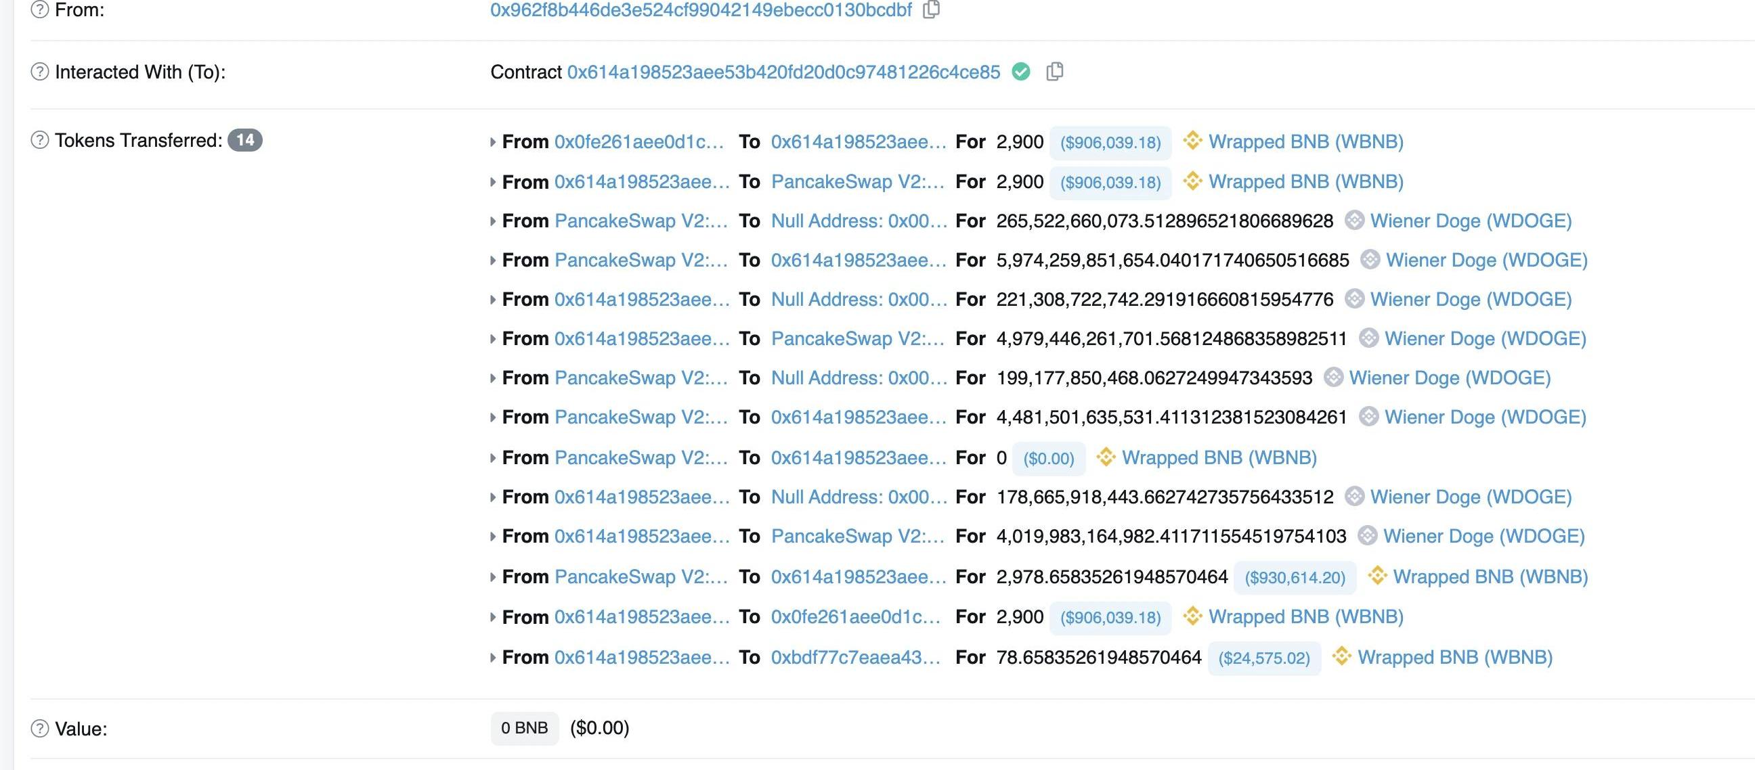Click the WDOGE icon in the 199,177,850,468 row

pos(1333,377)
